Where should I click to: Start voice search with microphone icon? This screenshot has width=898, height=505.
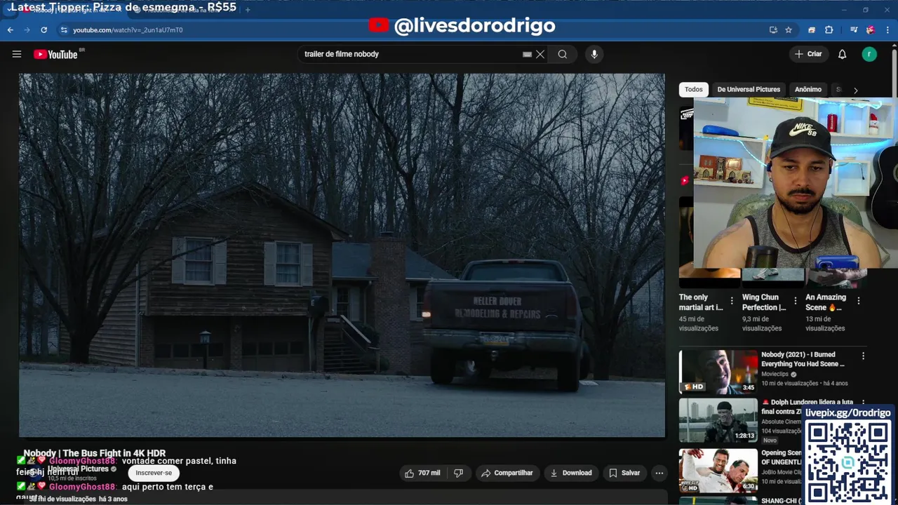pos(594,54)
